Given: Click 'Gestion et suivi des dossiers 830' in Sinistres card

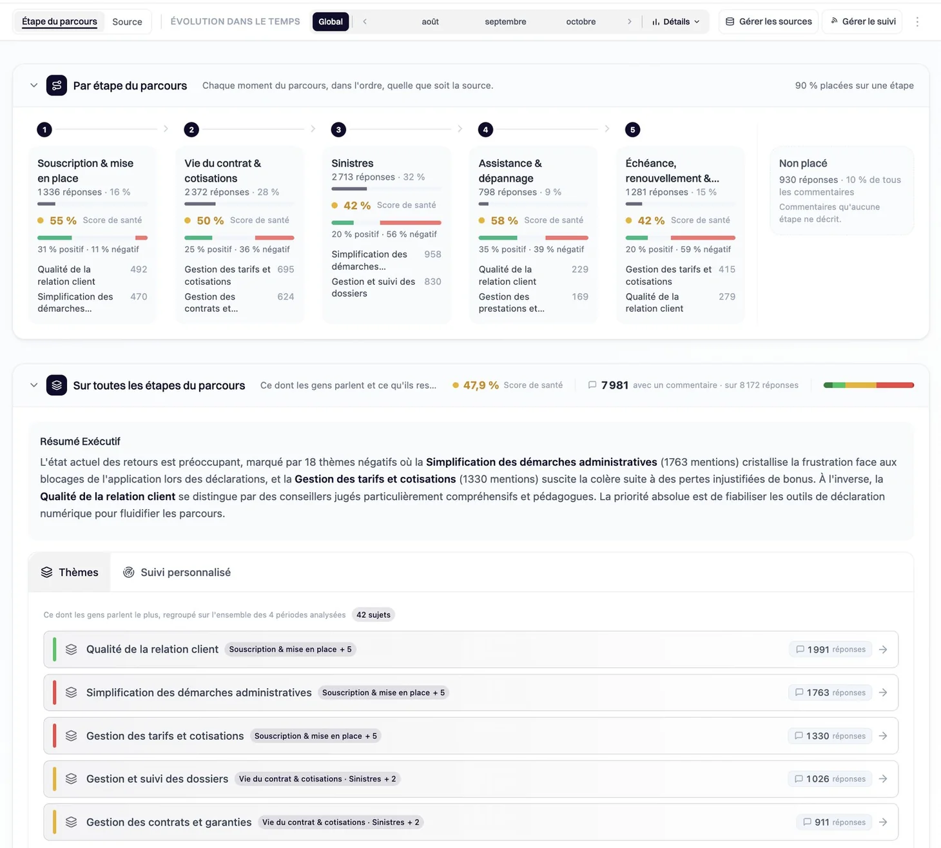Looking at the screenshot, I should coord(386,287).
